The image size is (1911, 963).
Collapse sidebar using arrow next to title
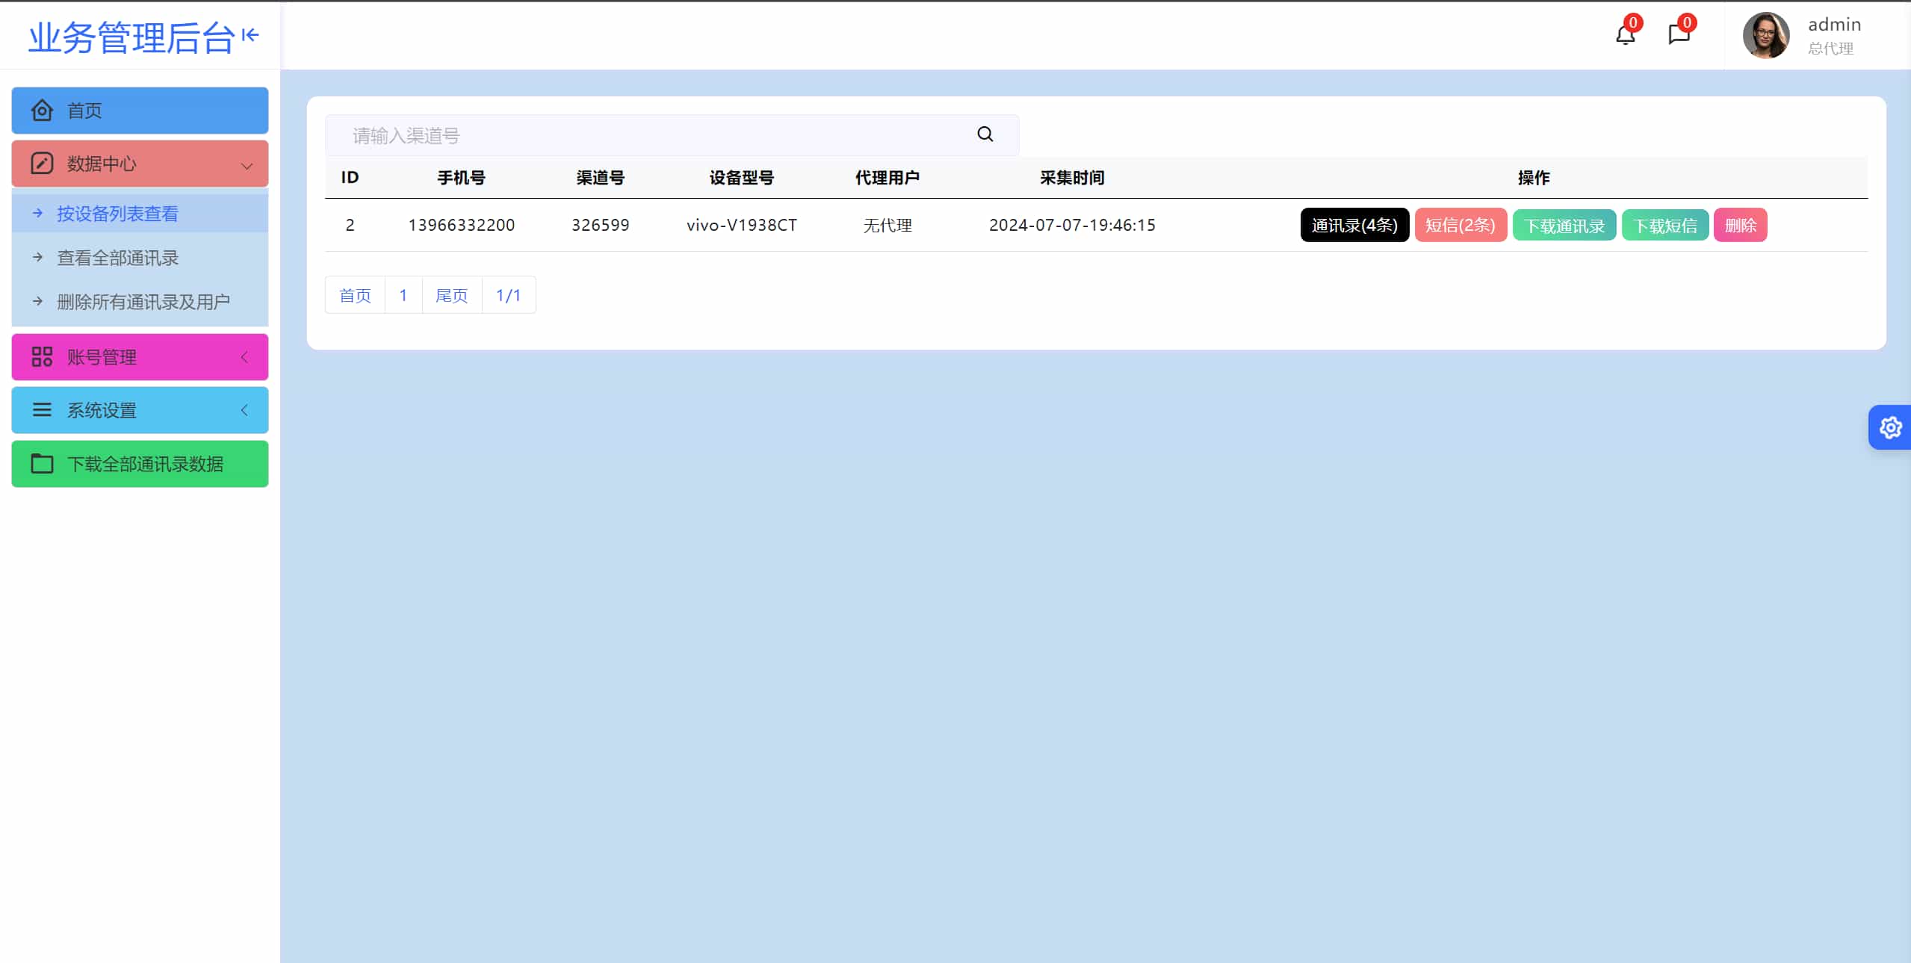coord(250,35)
